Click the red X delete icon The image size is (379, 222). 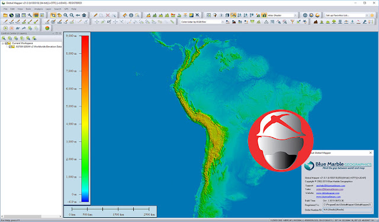pyautogui.click(x=108, y=15)
